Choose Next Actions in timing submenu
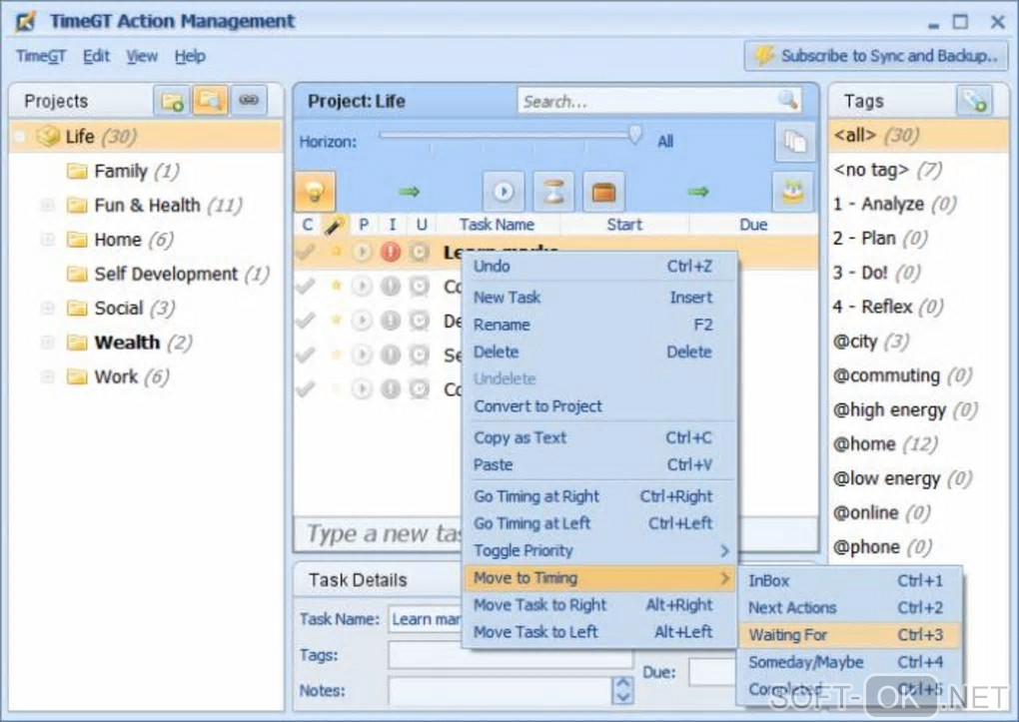Image resolution: width=1019 pixels, height=722 pixels. pos(849,607)
